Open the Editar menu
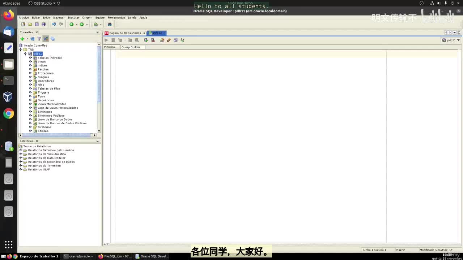Image resolution: width=463 pixels, height=260 pixels. click(36, 17)
